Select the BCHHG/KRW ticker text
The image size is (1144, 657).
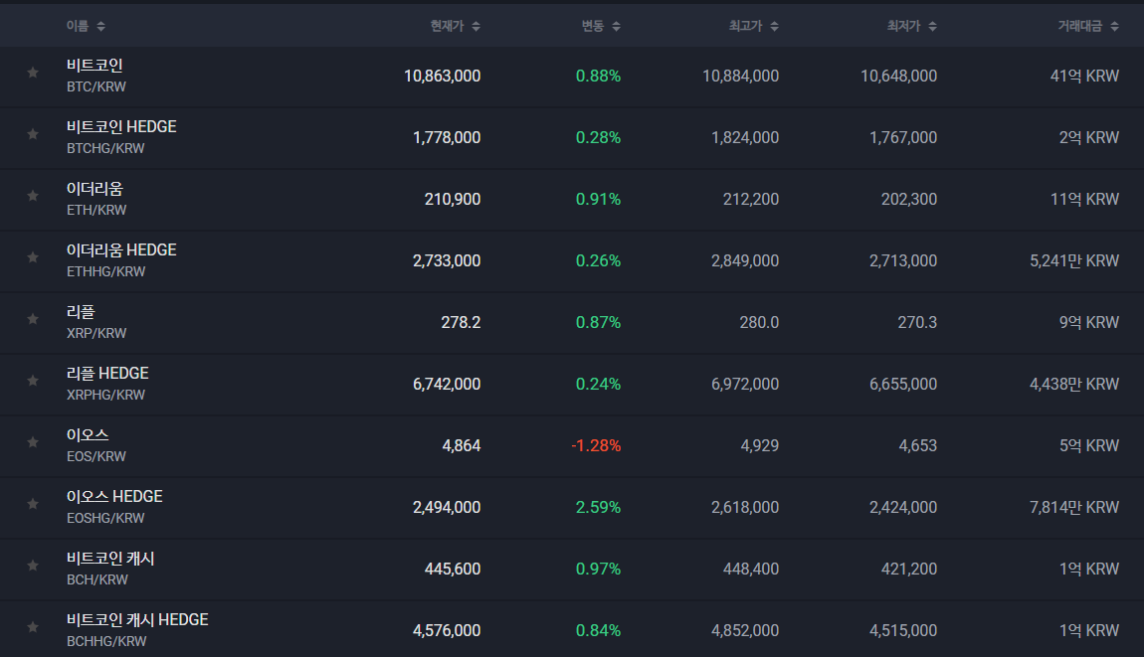[106, 641]
